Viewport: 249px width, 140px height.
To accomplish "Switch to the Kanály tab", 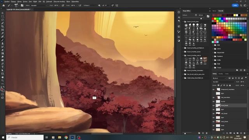I will pos(221,74).
